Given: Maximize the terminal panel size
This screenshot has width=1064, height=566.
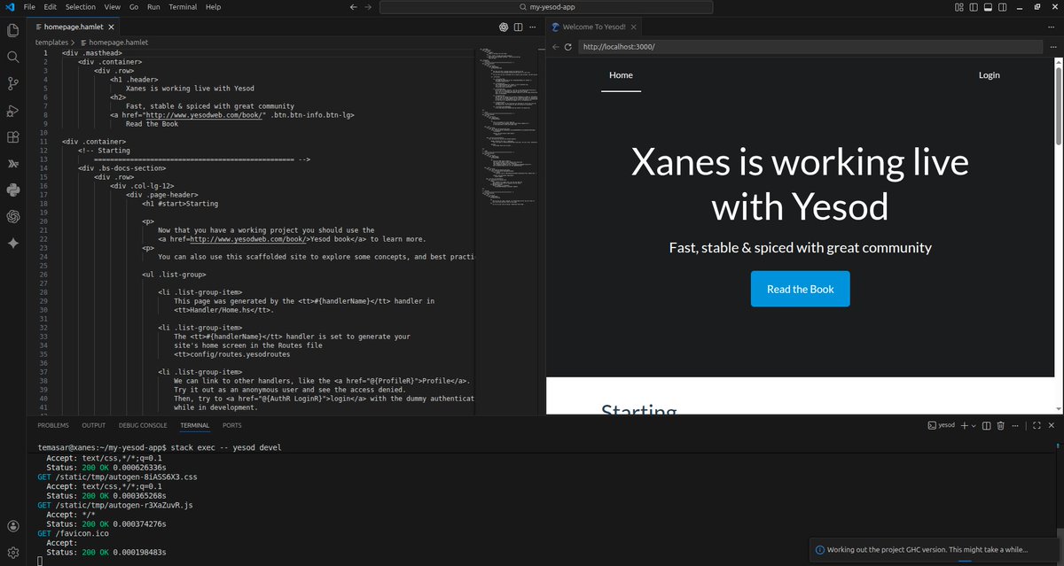Looking at the screenshot, I should [x=1037, y=425].
